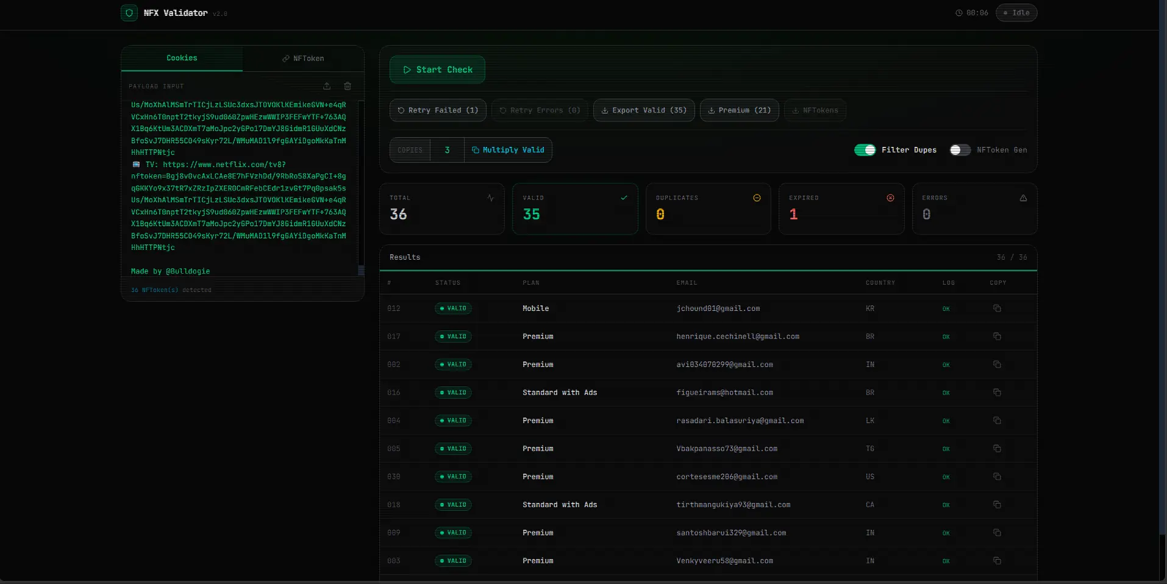This screenshot has height=584, width=1167.
Task: Start the check
Action: 437,69
